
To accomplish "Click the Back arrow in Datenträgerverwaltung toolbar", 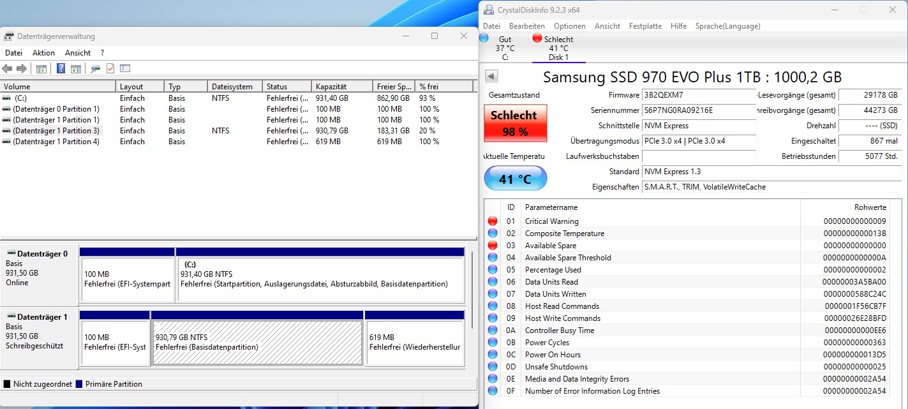I will pyautogui.click(x=8, y=68).
